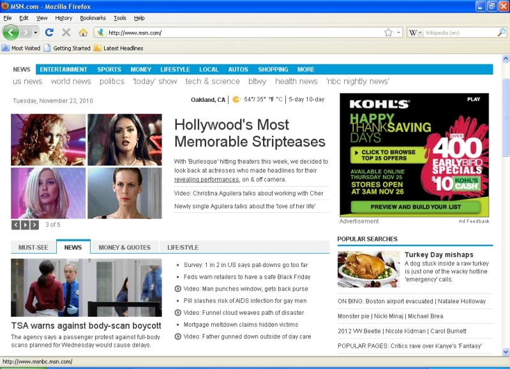The width and height of the screenshot is (510, 369).
Task: Click the MSN site identity icon in address bar
Action: coord(100,33)
